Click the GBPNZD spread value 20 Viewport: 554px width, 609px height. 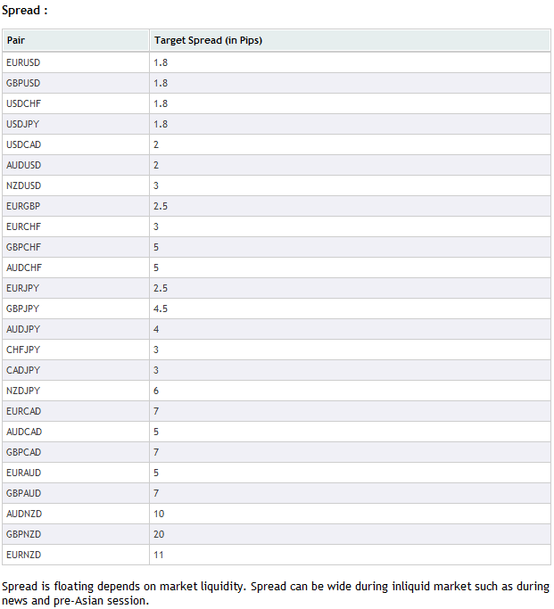[x=159, y=534]
